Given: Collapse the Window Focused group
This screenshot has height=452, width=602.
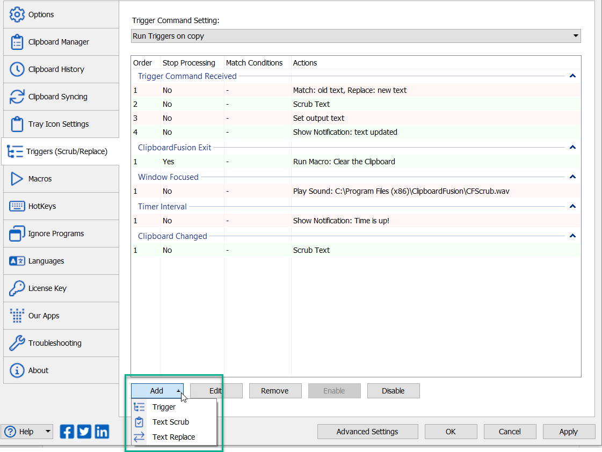Looking at the screenshot, I should [x=572, y=177].
